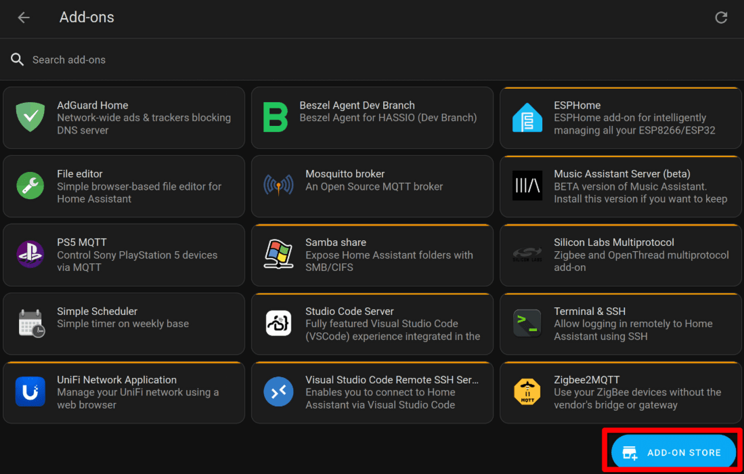The width and height of the screenshot is (744, 474).
Task: Click the search magnifier icon
Action: click(18, 60)
